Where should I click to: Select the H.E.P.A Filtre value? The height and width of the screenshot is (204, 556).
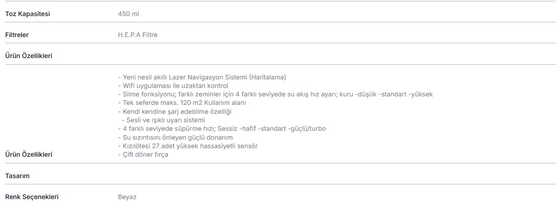[137, 35]
